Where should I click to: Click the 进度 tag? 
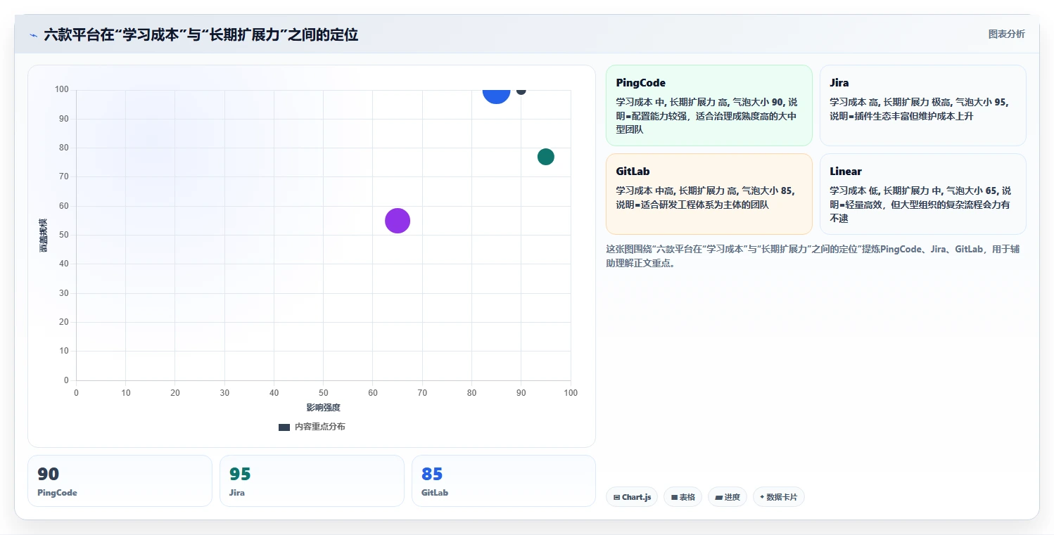[x=728, y=497]
